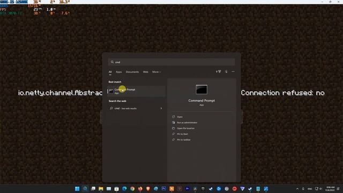Viewport: 343px width, 193px height.
Task: Choose Open in the Command Prompt actions
Action: point(180,117)
